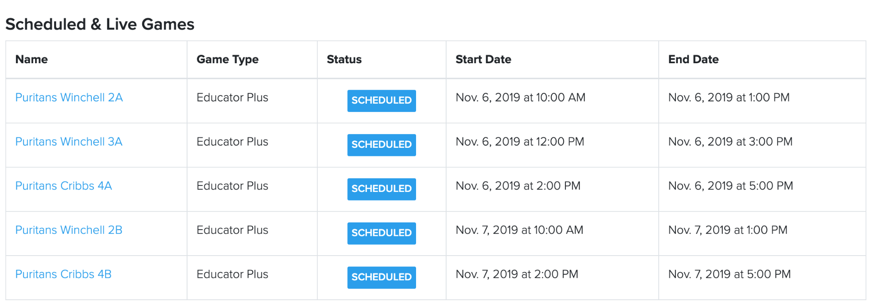Click Educator Plus in Winchell 3A row

(x=232, y=141)
